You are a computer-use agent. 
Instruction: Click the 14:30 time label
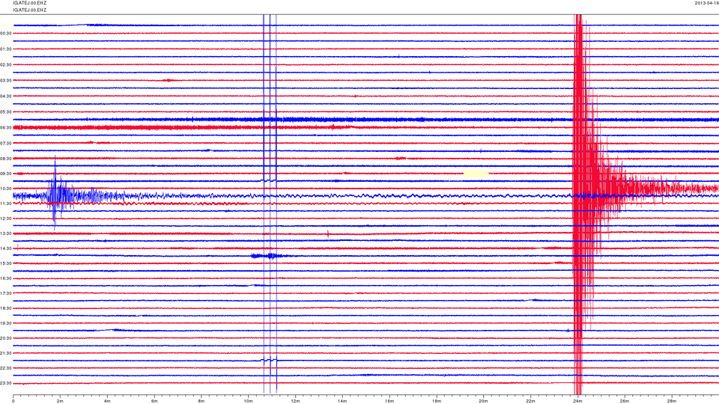click(x=6, y=248)
